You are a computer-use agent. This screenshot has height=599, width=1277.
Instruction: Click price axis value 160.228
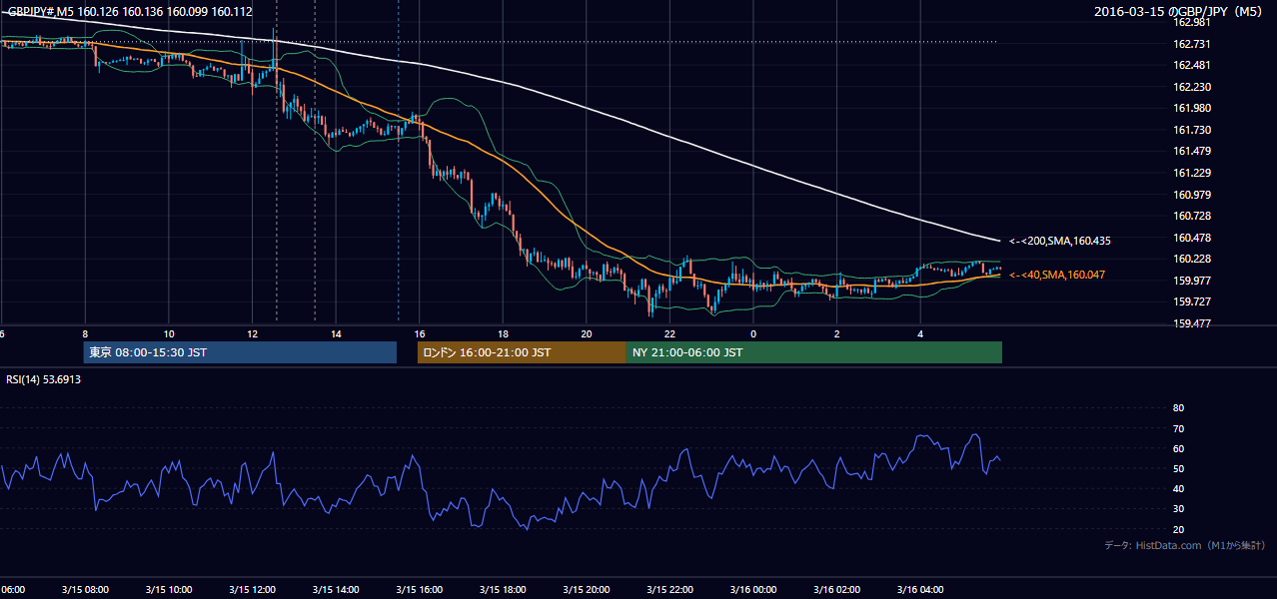(1191, 259)
